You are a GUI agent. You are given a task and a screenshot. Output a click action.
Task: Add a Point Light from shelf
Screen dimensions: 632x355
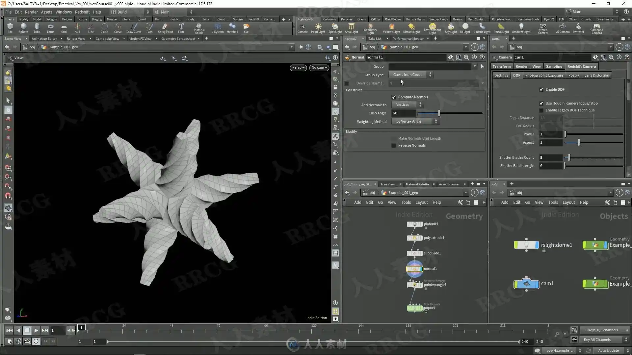click(318, 28)
